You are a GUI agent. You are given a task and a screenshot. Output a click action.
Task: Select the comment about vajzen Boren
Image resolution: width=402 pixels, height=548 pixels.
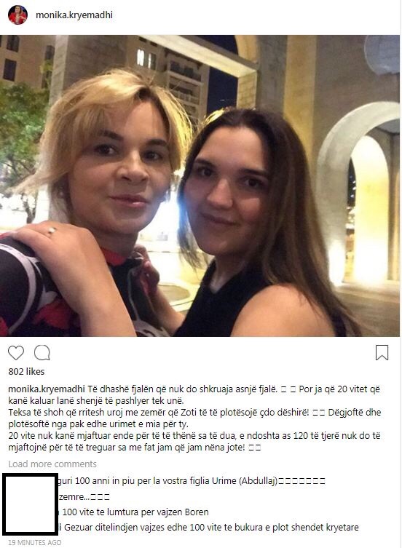pyautogui.click(x=135, y=512)
